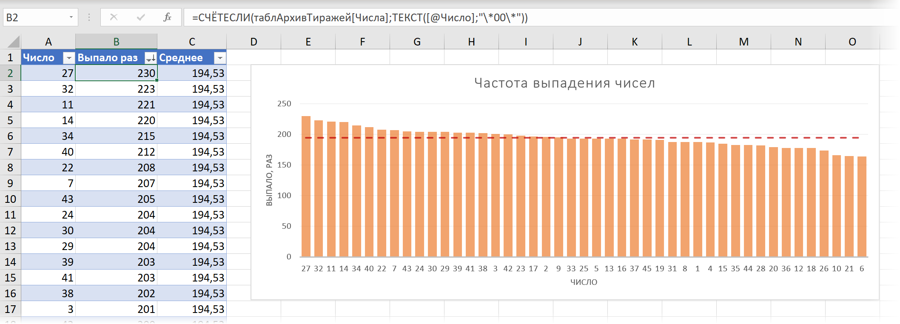Click the Cancel entry X icon

coord(114,17)
